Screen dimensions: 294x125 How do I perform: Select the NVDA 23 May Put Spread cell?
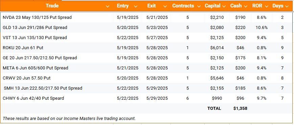coord(57,18)
